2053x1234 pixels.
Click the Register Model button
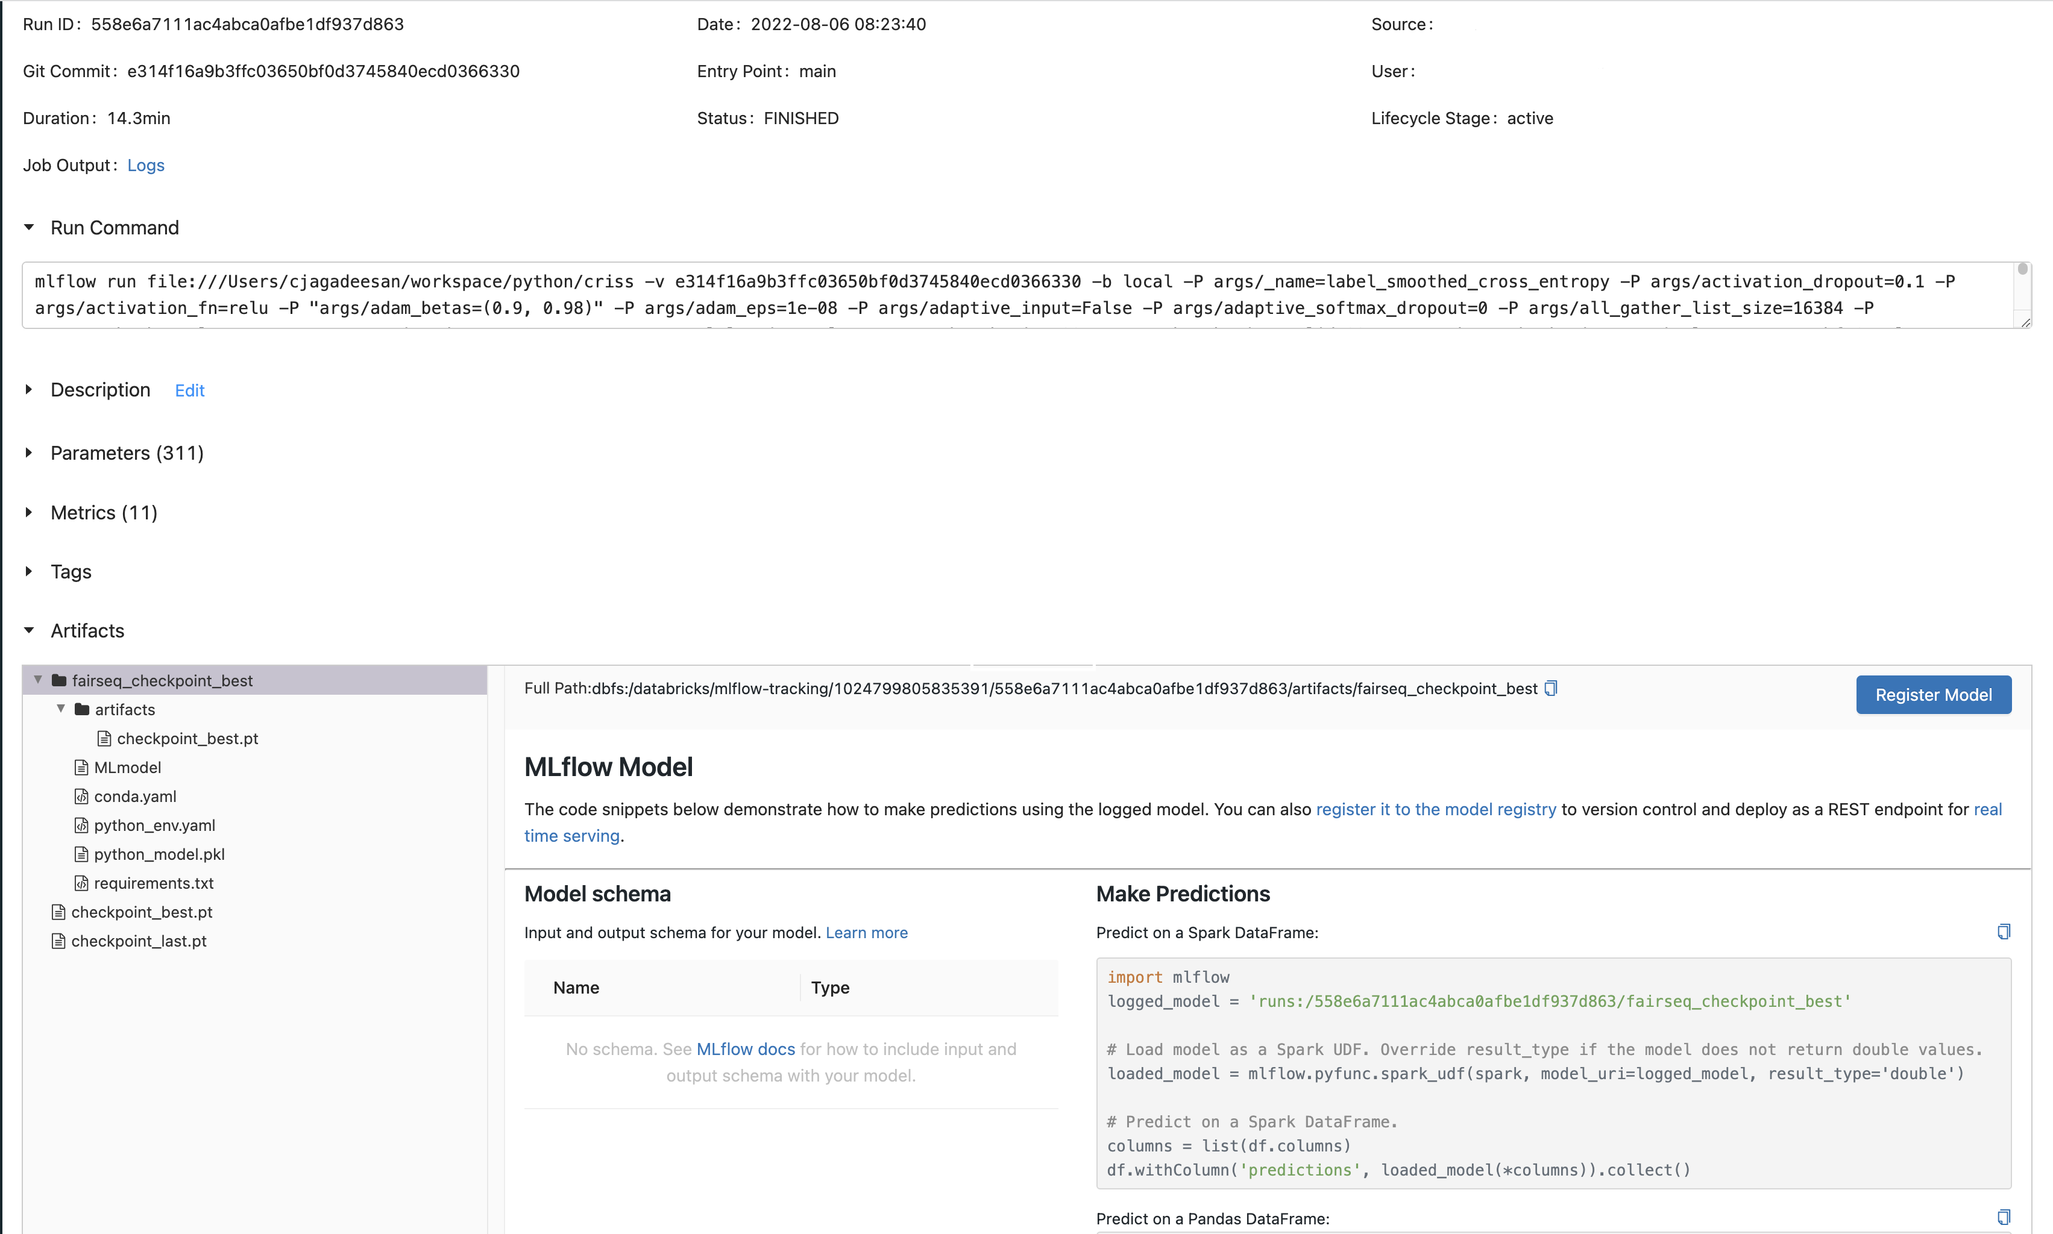pyautogui.click(x=1932, y=694)
